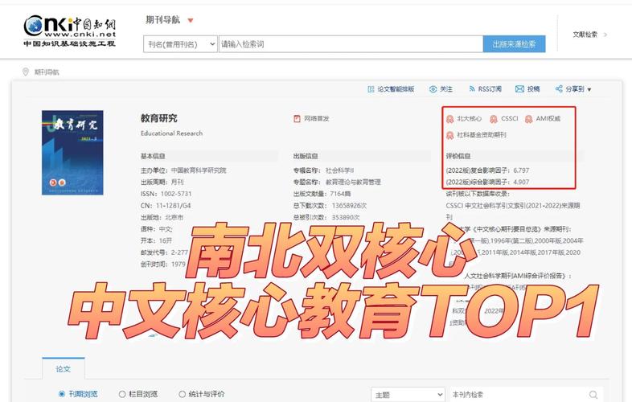Focus the 请输入检索词 search box
This screenshot has width=632, height=402.
[x=351, y=44]
